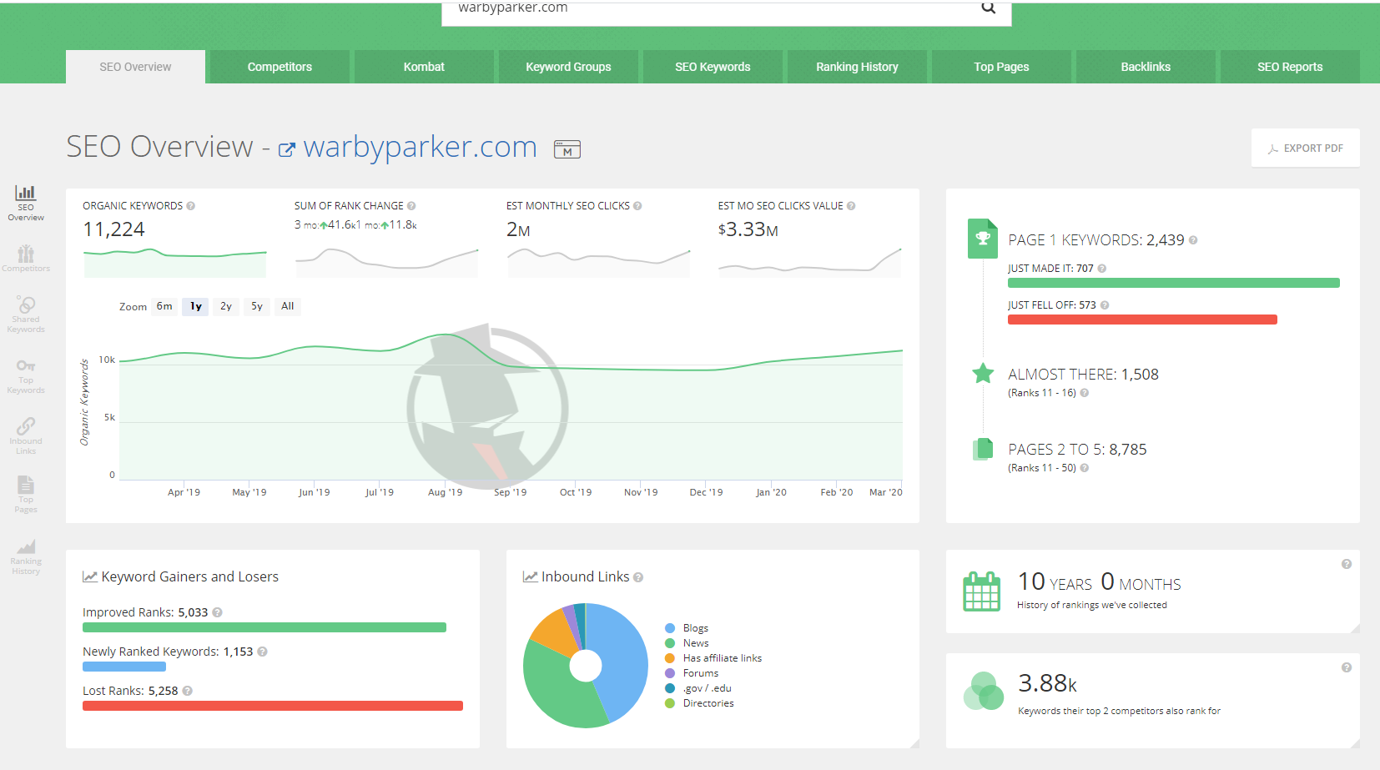Click help icon next to Organic Keywords
The height and width of the screenshot is (770, 1380).
191,206
